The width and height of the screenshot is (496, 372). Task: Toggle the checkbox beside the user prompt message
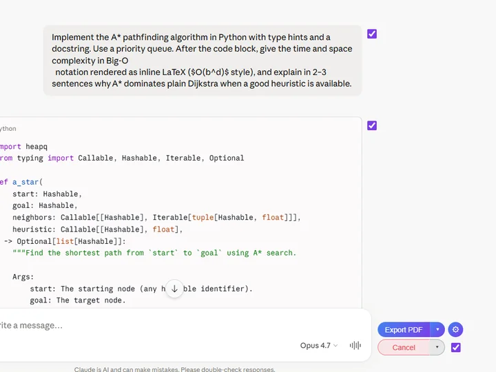pos(372,34)
